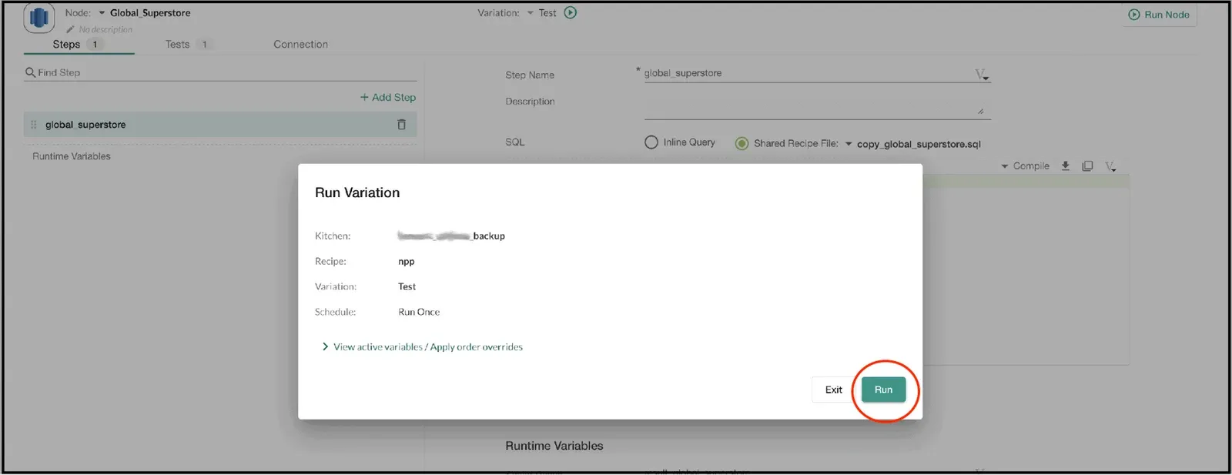Select the Inline Query radio button
1232x475 pixels.
(x=651, y=142)
